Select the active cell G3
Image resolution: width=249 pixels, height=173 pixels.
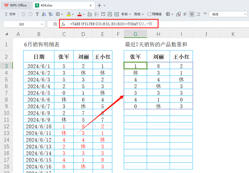click(x=135, y=66)
